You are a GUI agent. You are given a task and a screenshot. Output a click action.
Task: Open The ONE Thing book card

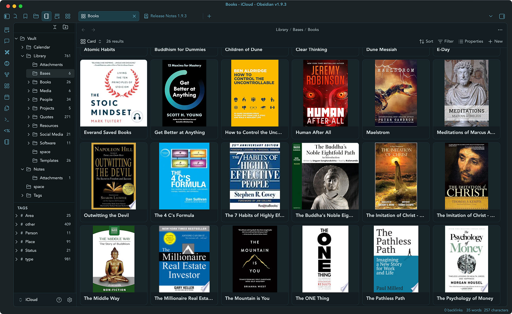325,265
